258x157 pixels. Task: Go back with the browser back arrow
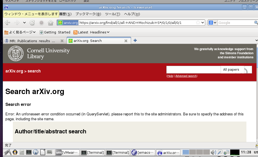tap(7, 23)
